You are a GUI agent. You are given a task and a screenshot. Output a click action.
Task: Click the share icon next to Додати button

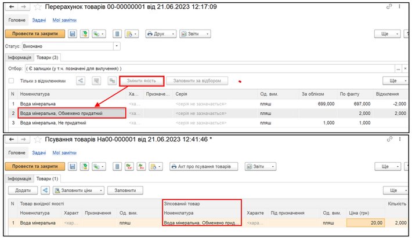[45, 190]
